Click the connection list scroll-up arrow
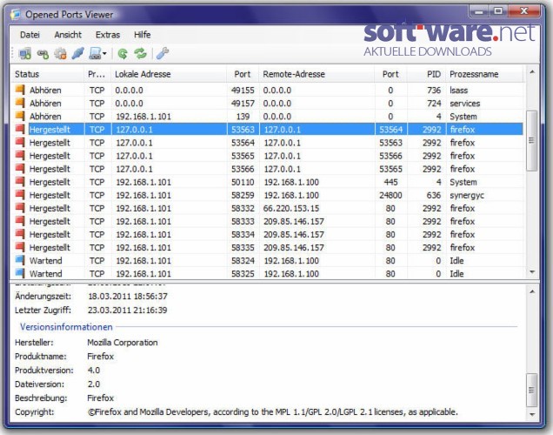This screenshot has height=435, width=553. click(x=532, y=72)
